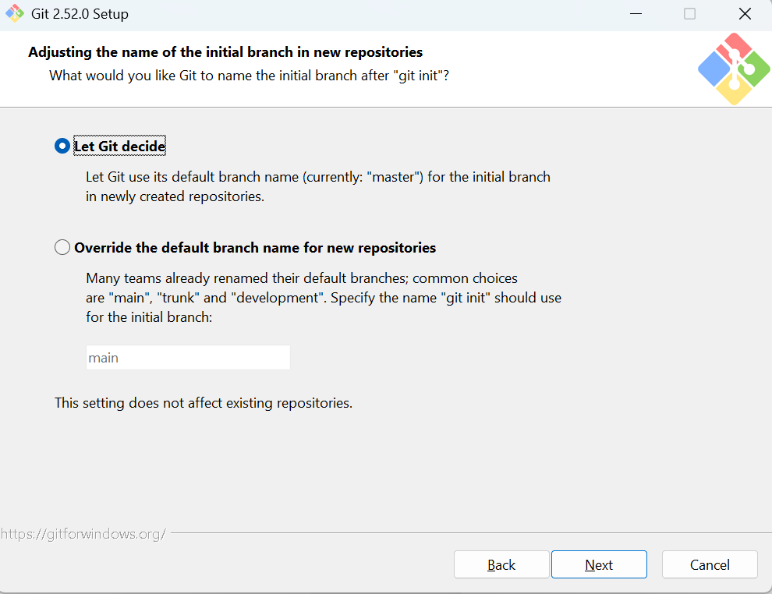Click the "This setting does not affect existing repositories" note

coord(204,403)
